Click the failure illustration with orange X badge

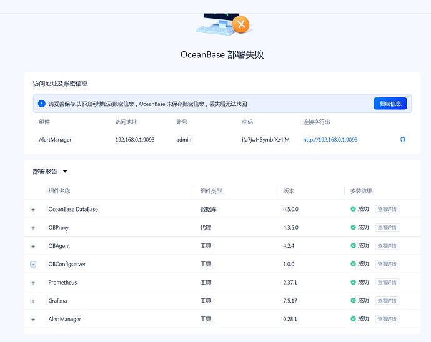click(x=223, y=24)
